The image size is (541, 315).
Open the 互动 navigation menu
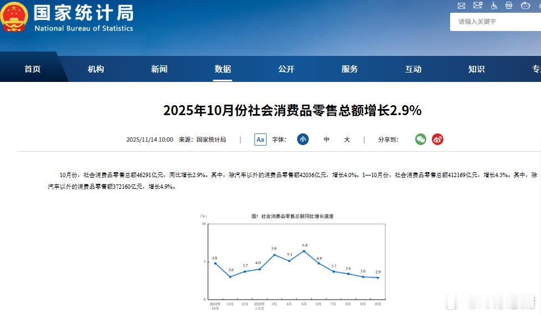coord(414,69)
